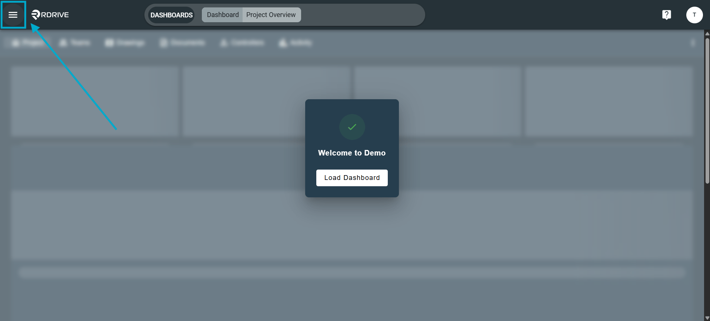710x321 pixels.
Task: Click the vertical scrollbar thumb
Action: point(707,110)
